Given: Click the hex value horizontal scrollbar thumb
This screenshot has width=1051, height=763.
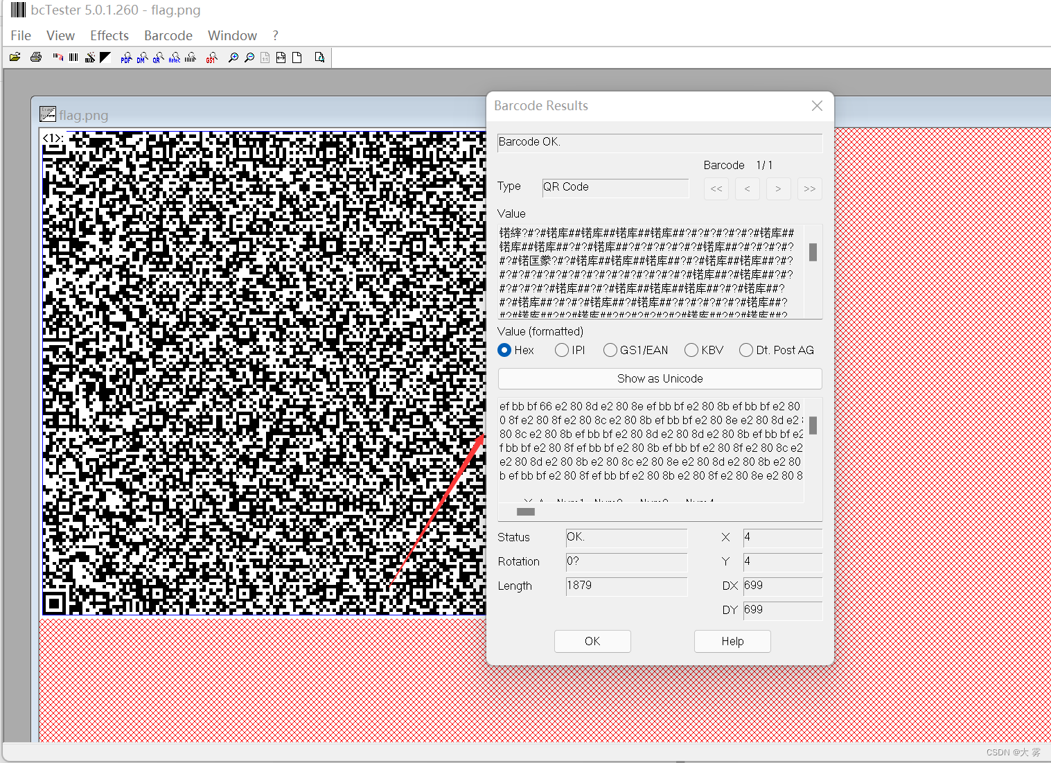Looking at the screenshot, I should pyautogui.click(x=526, y=511).
